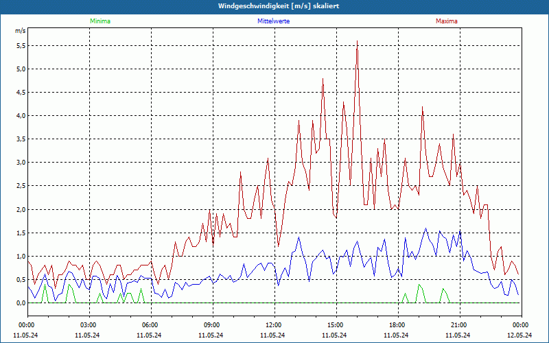The height and width of the screenshot is (343, 549).
Task: Click the 09:00 time axis label
Action: click(x=213, y=325)
